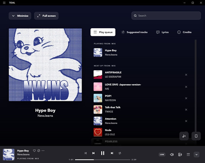Viewport: 205px width, 163px height.
Task: Skip to the previous track
Action: (93, 153)
